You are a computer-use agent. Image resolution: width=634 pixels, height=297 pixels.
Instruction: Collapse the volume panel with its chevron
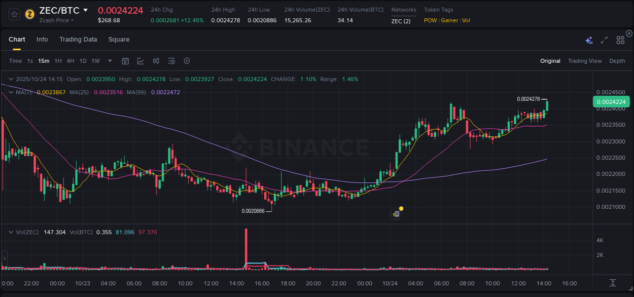click(x=10, y=231)
